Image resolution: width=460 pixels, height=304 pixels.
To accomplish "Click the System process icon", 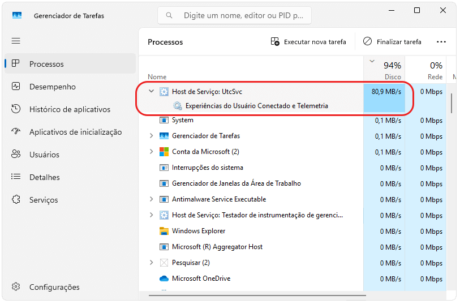I will coord(164,120).
